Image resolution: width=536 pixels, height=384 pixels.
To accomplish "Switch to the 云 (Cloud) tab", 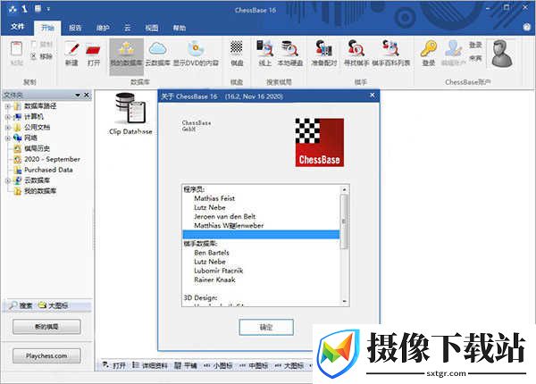I will pyautogui.click(x=128, y=28).
